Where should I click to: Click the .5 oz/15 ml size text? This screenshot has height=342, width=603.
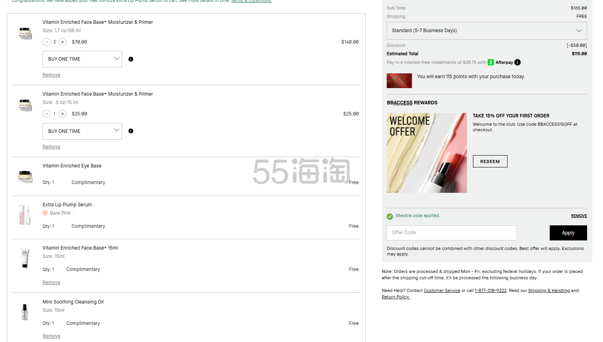[60, 102]
